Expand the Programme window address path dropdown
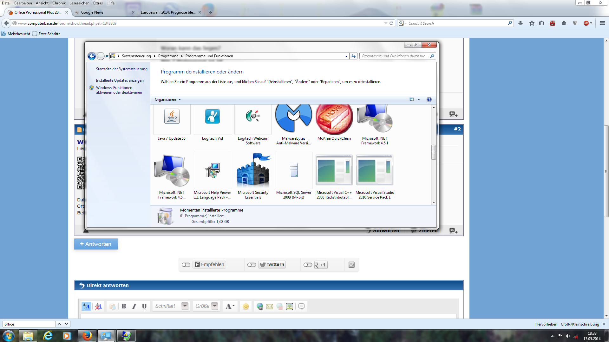 [346, 56]
